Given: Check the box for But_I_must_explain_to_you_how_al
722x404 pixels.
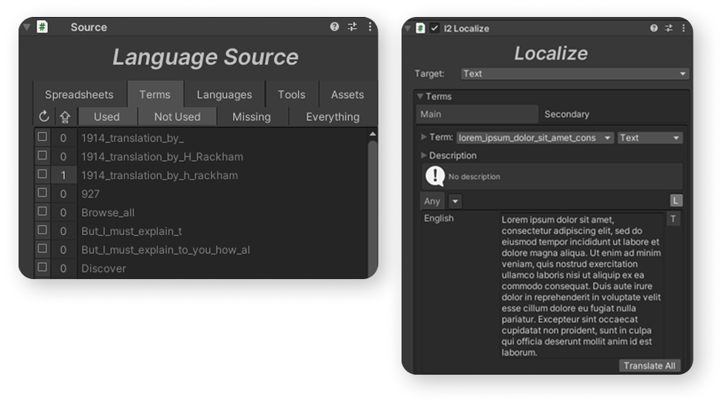Looking at the screenshot, I should (x=42, y=249).
